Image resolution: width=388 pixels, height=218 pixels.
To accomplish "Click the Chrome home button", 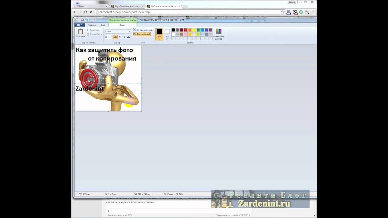I will coord(91,12).
